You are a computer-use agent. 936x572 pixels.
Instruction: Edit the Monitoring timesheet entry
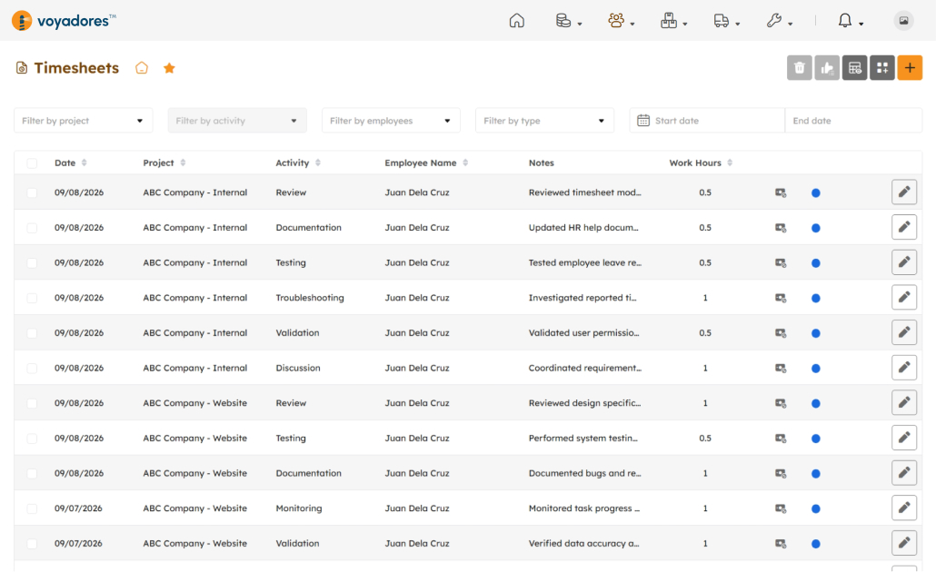click(904, 508)
